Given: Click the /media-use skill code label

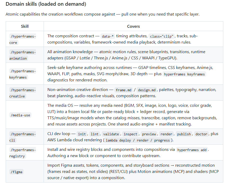Looking at the screenshot, I should coord(20,115).
